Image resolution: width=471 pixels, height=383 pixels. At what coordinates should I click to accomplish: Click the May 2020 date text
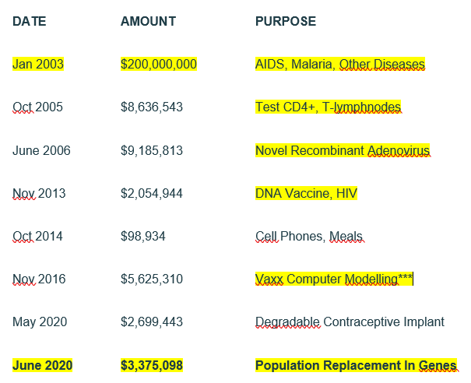coord(40,322)
